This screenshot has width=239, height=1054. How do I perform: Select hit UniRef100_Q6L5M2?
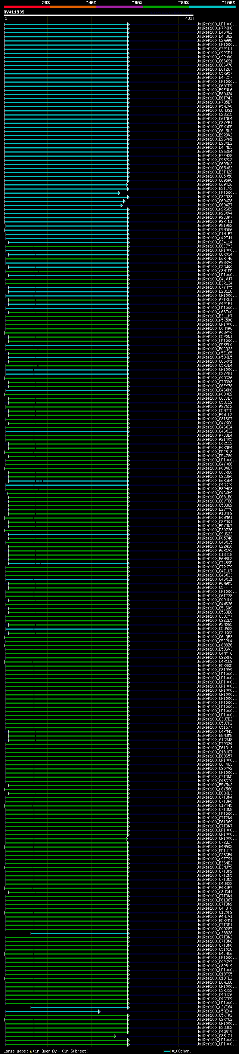[214, 131]
